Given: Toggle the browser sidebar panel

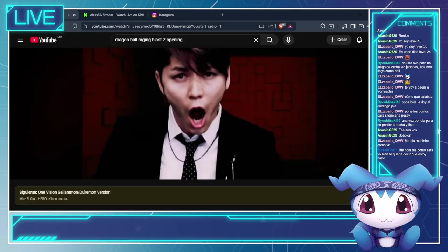Looking at the screenshot, I should pyautogui.click(x=353, y=26).
